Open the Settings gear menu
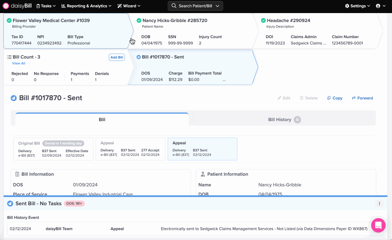This screenshot has height=240, width=392. tap(357, 6)
